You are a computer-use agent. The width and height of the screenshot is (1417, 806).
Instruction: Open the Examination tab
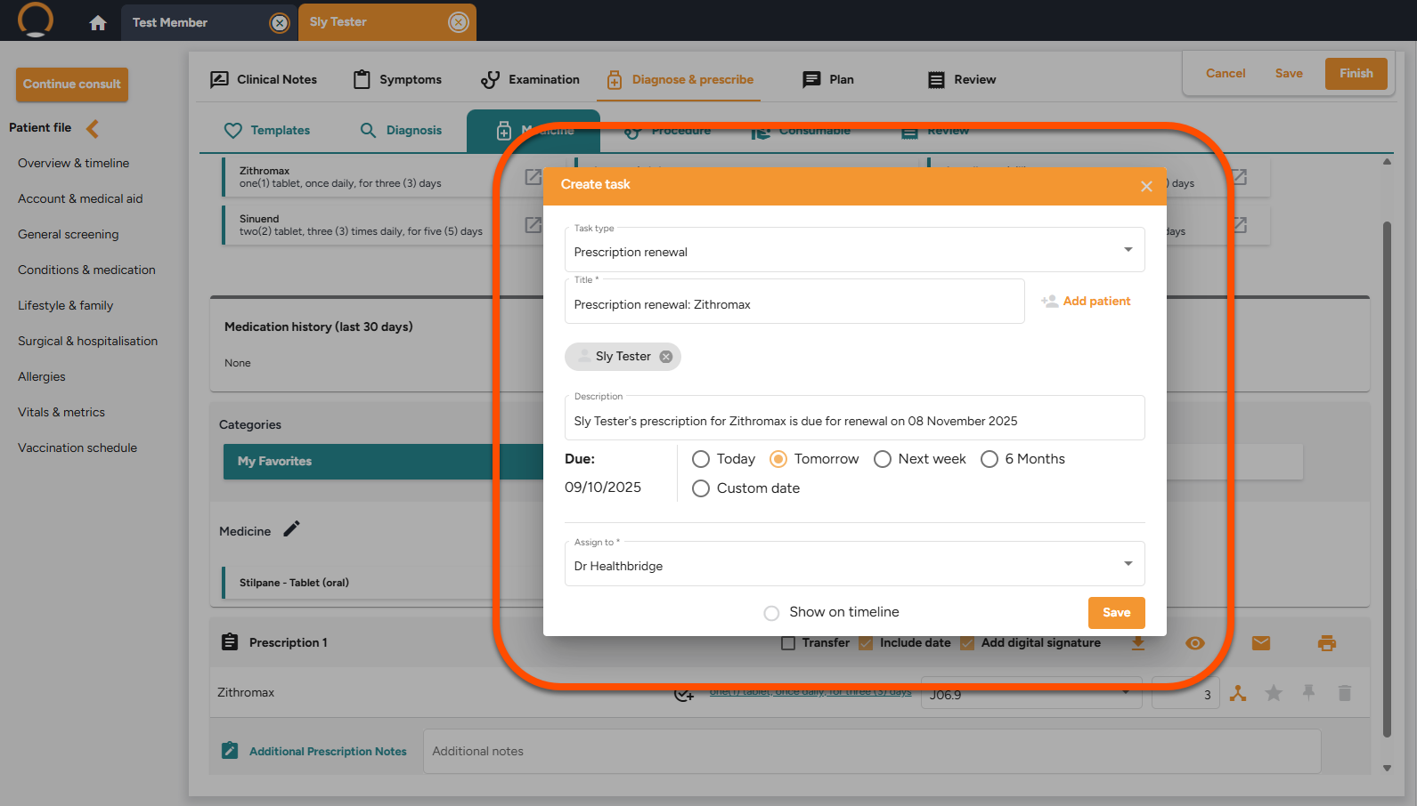(x=530, y=80)
